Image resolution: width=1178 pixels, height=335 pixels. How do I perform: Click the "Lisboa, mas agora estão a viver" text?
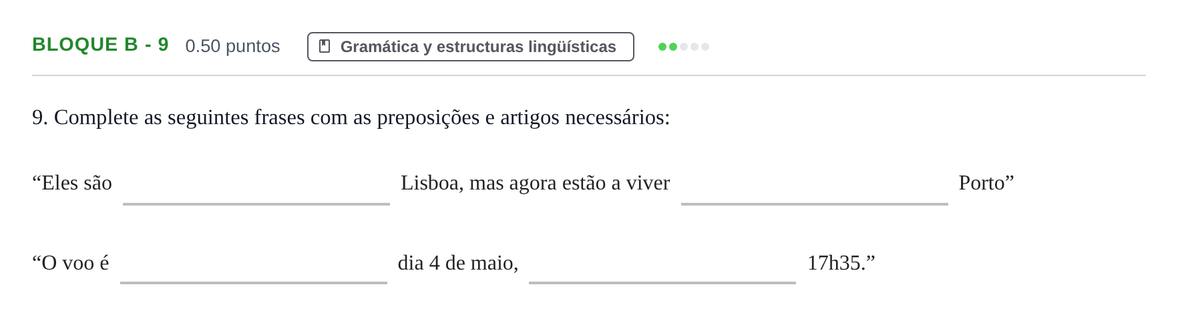click(535, 183)
